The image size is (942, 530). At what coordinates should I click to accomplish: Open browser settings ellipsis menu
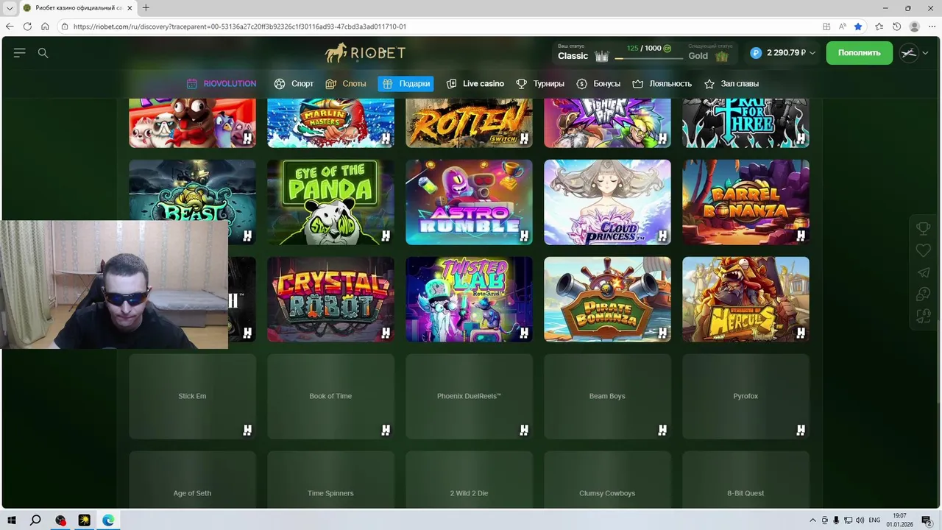[x=932, y=26]
